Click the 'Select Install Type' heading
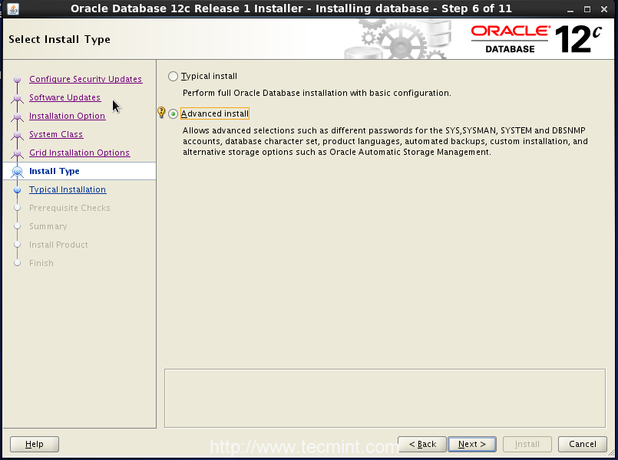 click(60, 39)
